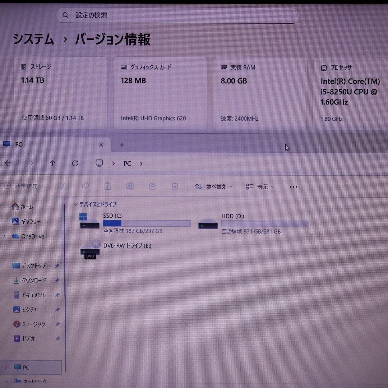
Task: Select the Cut icon in the toolbar
Action: [x=63, y=186]
